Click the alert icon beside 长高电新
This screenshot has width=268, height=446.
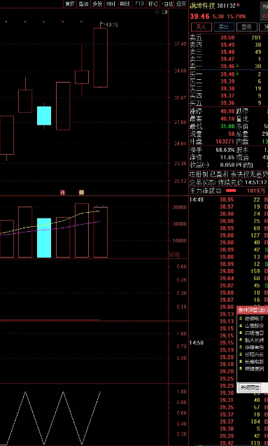pos(241,361)
